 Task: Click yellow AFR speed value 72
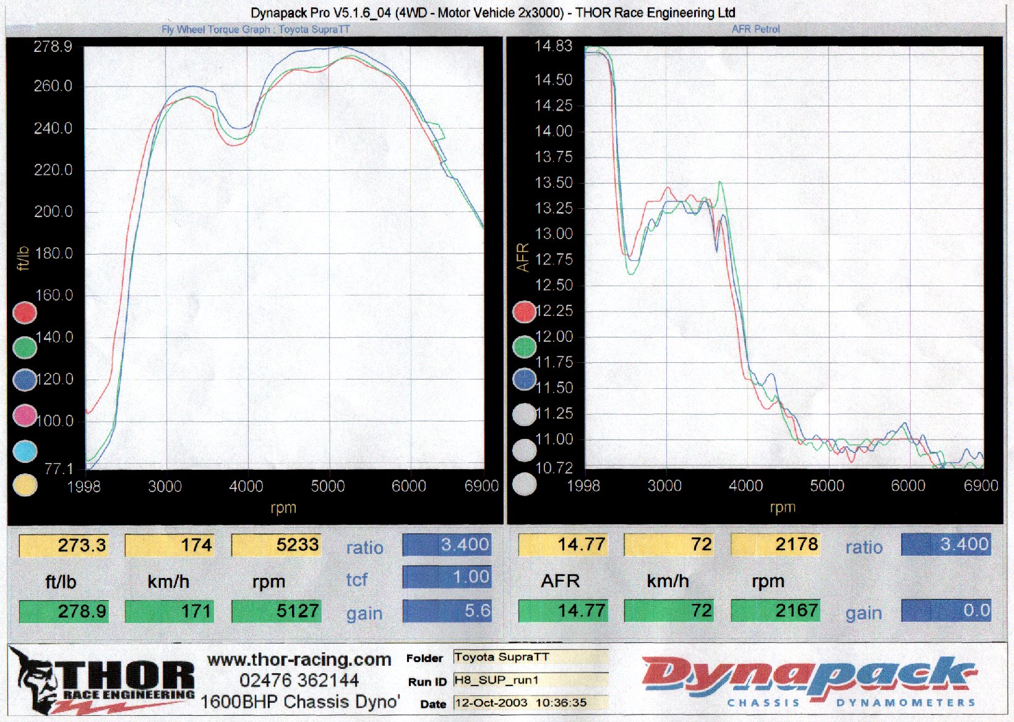pyautogui.click(x=669, y=544)
